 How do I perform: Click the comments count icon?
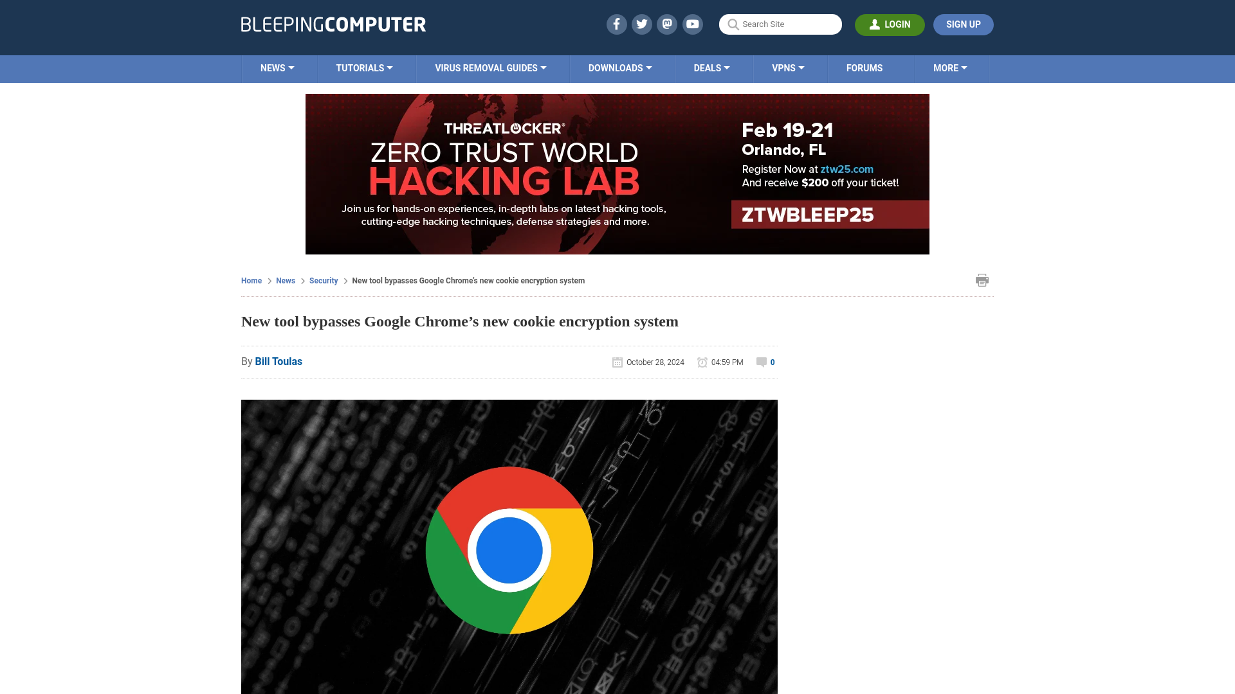(761, 362)
